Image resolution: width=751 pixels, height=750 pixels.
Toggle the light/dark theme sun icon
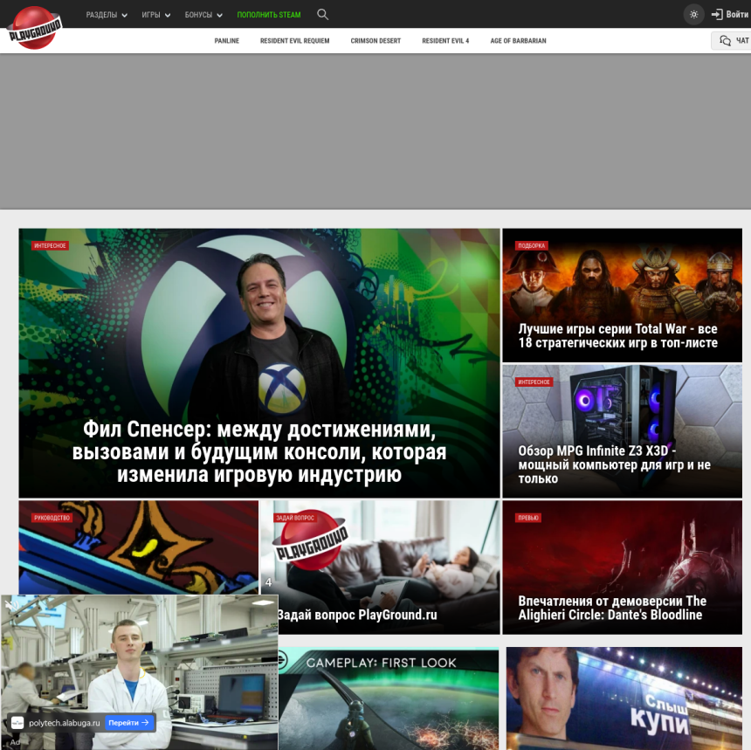(693, 14)
